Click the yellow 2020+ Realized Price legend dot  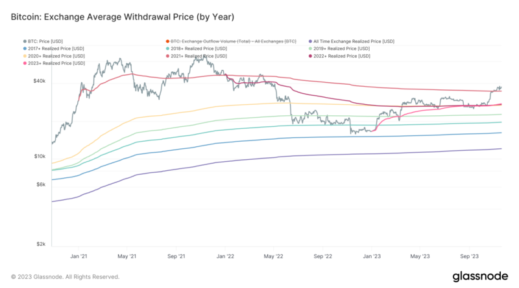click(x=25, y=56)
